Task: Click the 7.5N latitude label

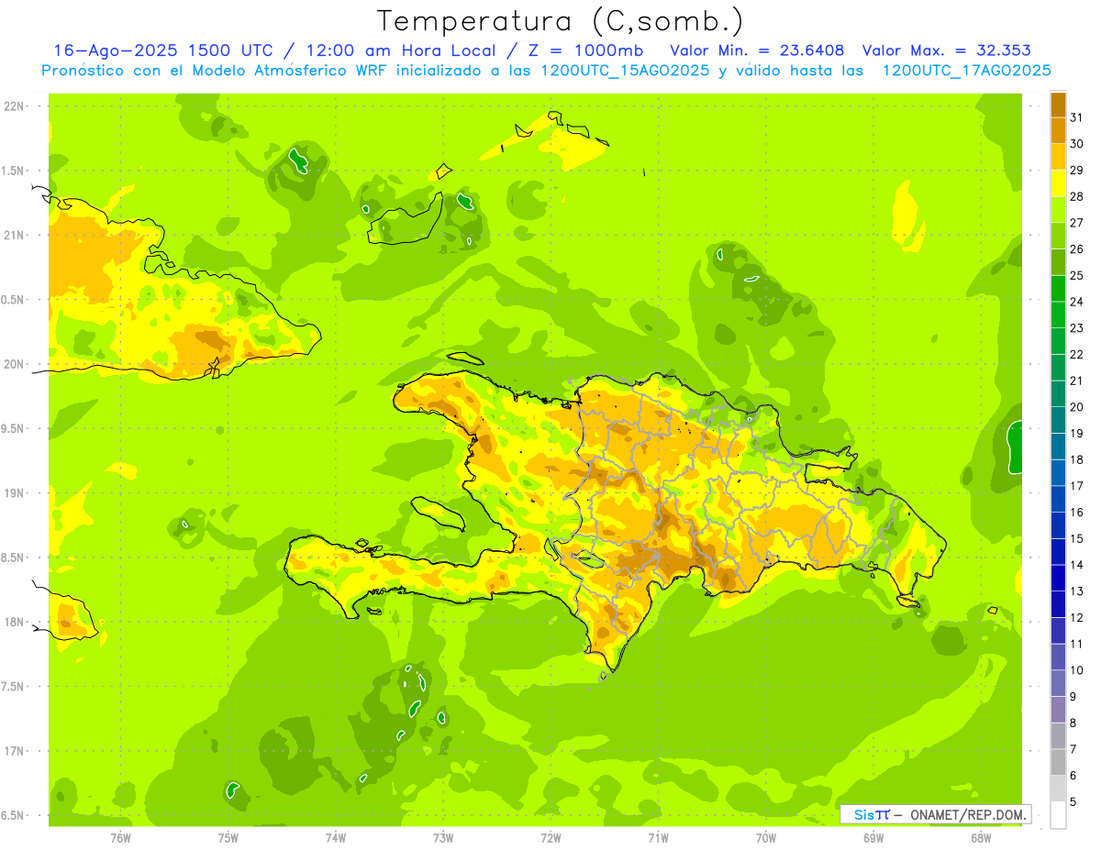Action: tap(13, 686)
